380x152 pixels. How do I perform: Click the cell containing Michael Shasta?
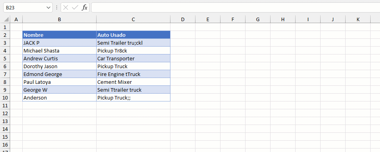(59, 51)
